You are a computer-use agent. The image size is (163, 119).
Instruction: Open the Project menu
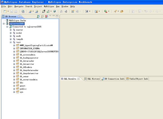(38, 6)
